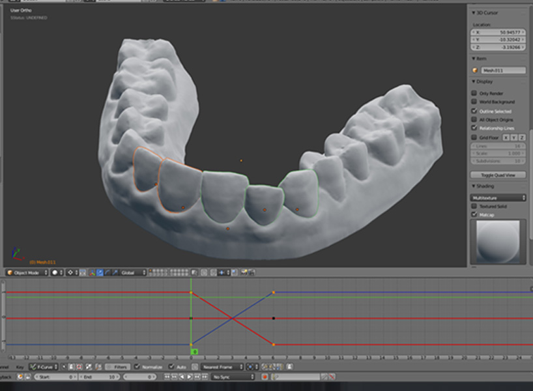Open the Global transform orientation dropdown

coord(133,272)
